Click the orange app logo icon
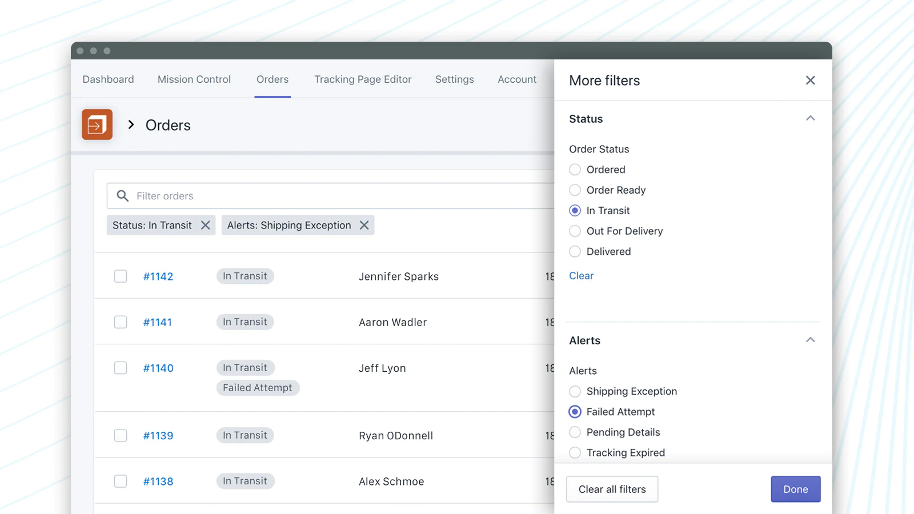The image size is (914, 514). pyautogui.click(x=97, y=125)
